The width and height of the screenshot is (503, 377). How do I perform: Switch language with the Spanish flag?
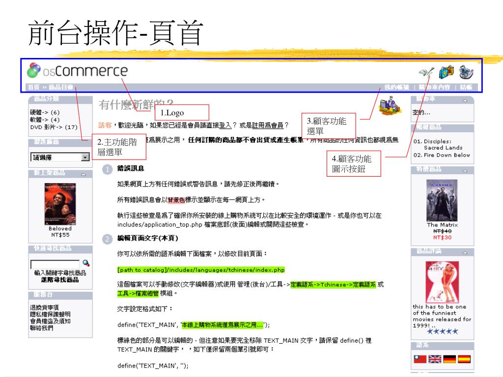464,359
